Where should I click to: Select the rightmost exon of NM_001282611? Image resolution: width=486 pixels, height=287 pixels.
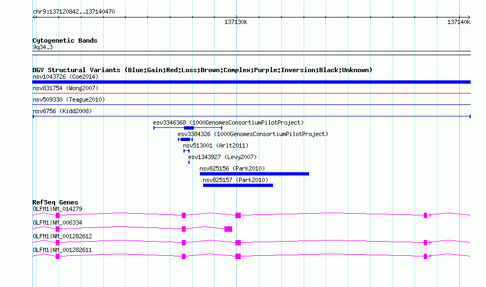pos(425,256)
